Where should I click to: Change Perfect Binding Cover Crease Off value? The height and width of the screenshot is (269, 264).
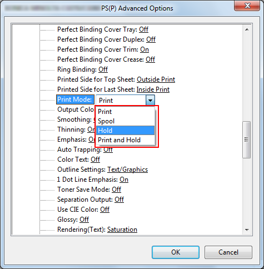[151, 59]
